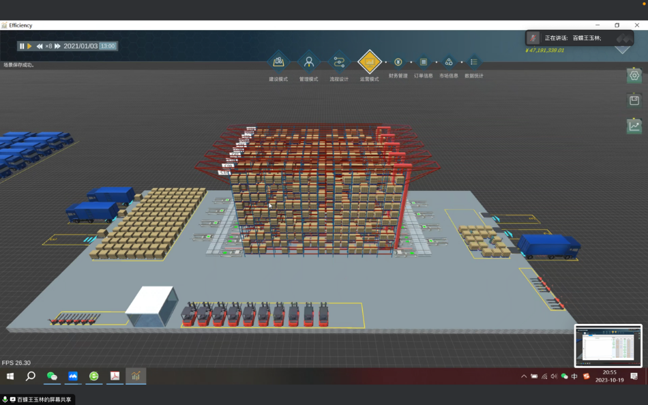The width and height of the screenshot is (648, 405).
Task: Open 市场信息 (Market info)
Action: click(x=449, y=62)
